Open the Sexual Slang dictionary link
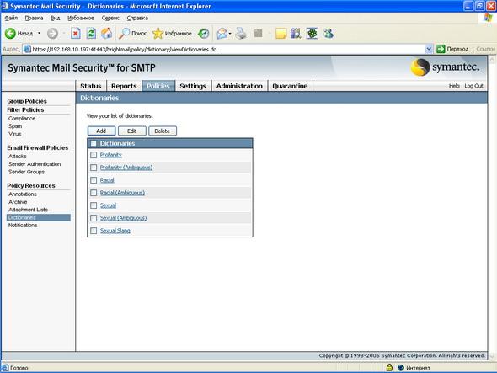This screenshot has width=497, height=373. [x=115, y=231]
